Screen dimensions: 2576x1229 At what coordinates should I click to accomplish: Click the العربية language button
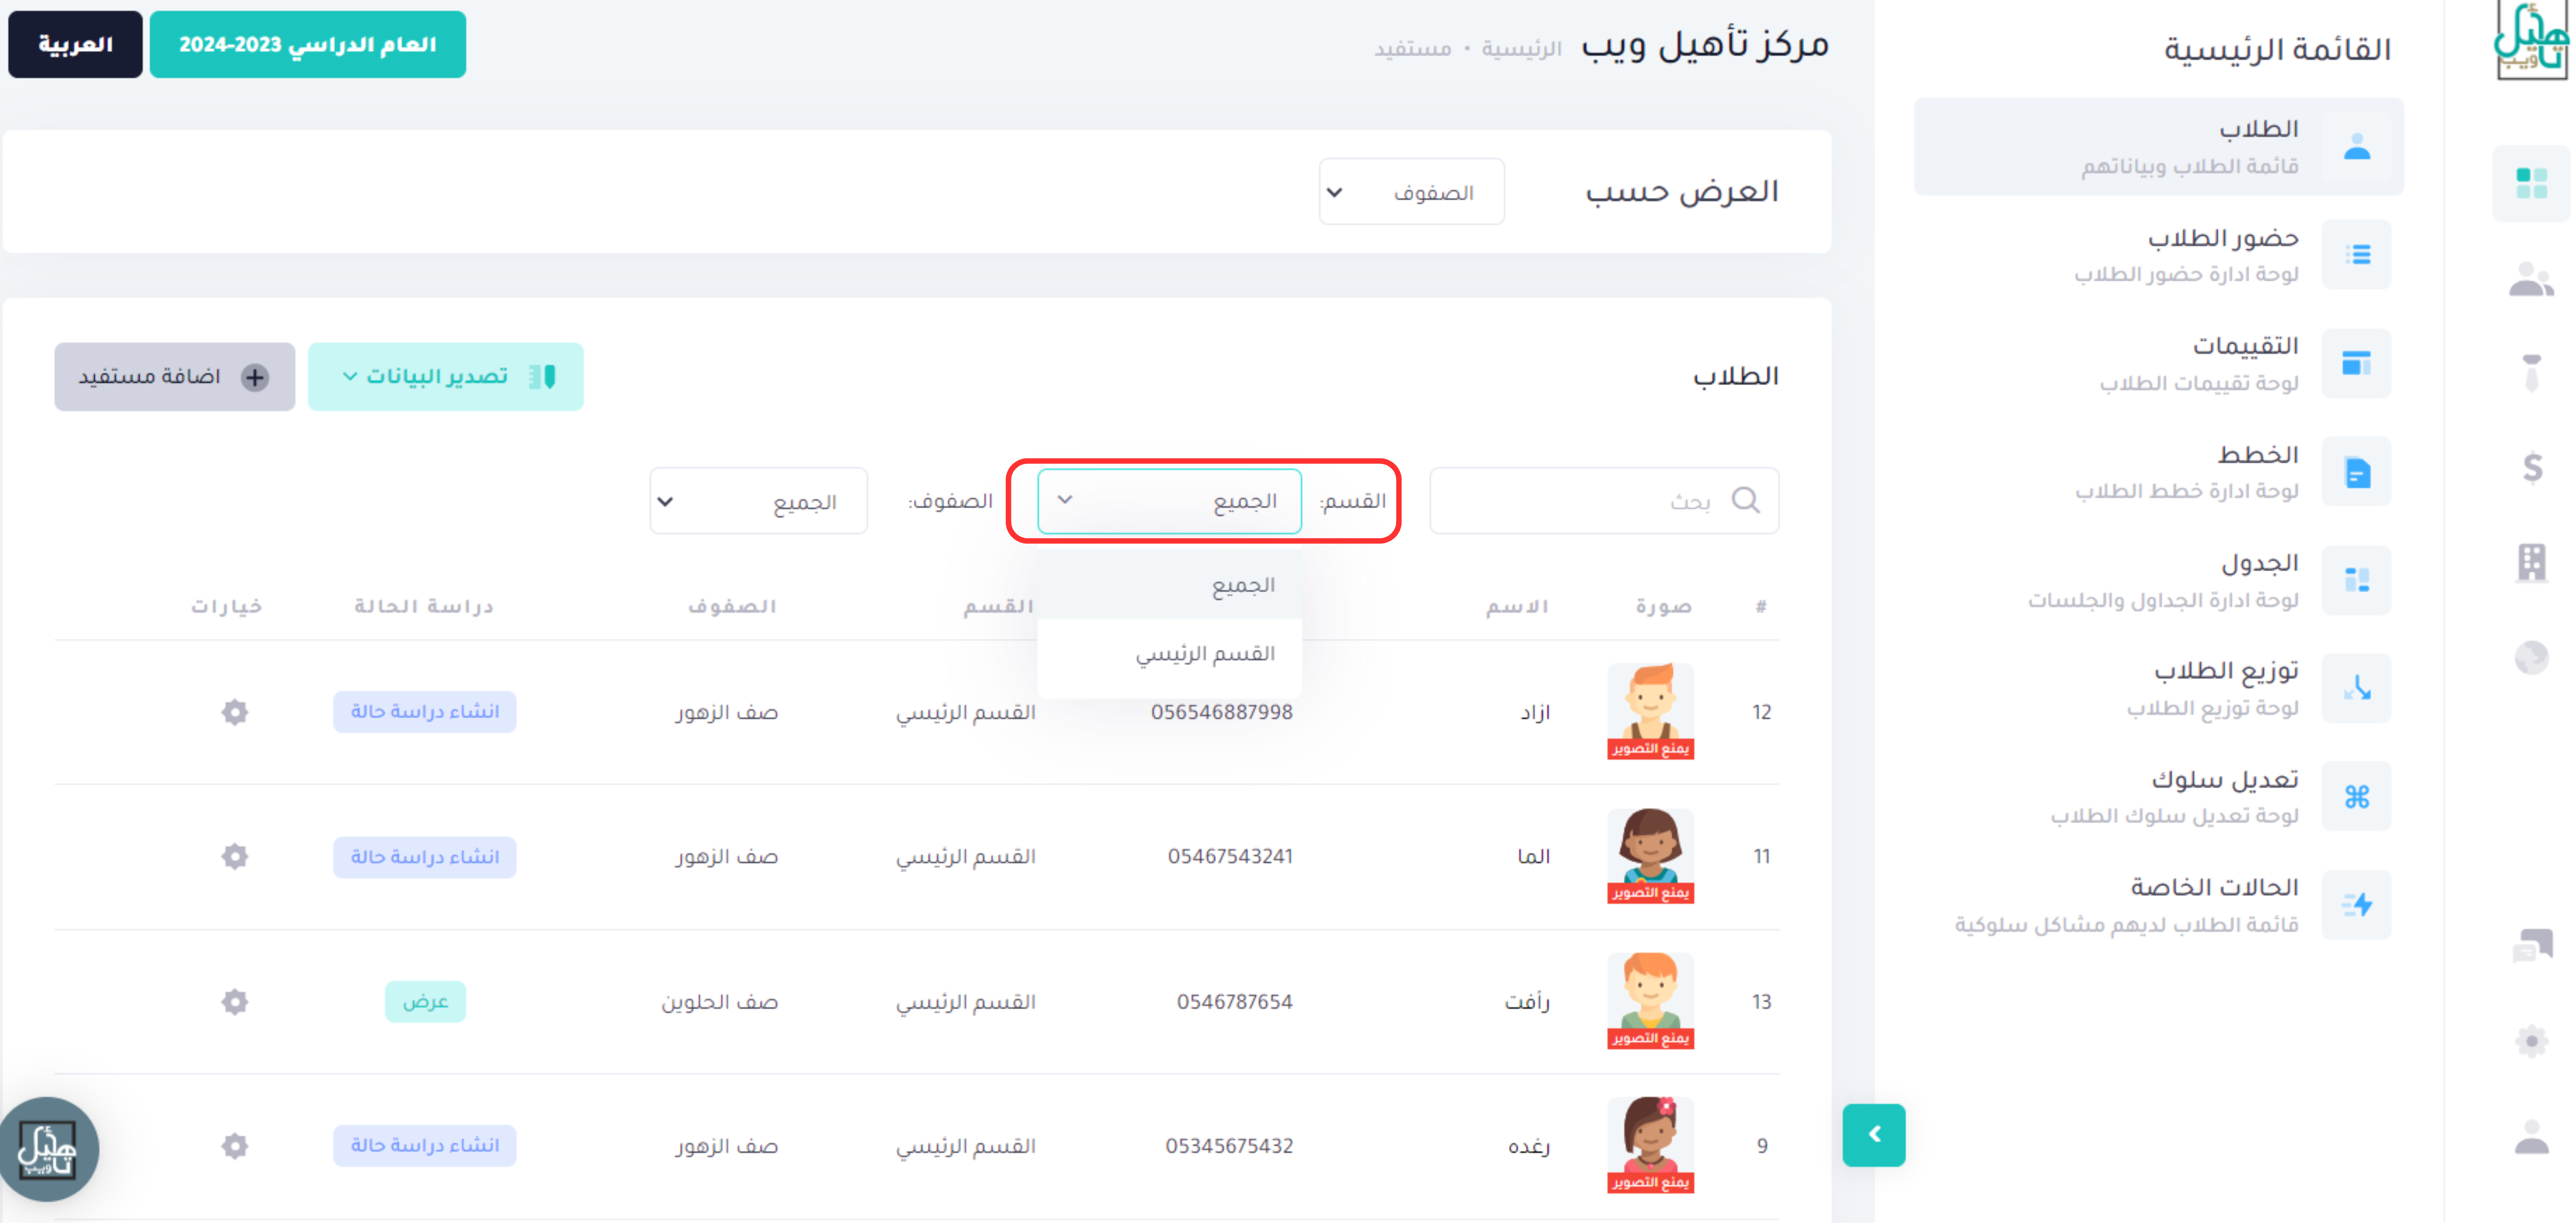coord(75,45)
